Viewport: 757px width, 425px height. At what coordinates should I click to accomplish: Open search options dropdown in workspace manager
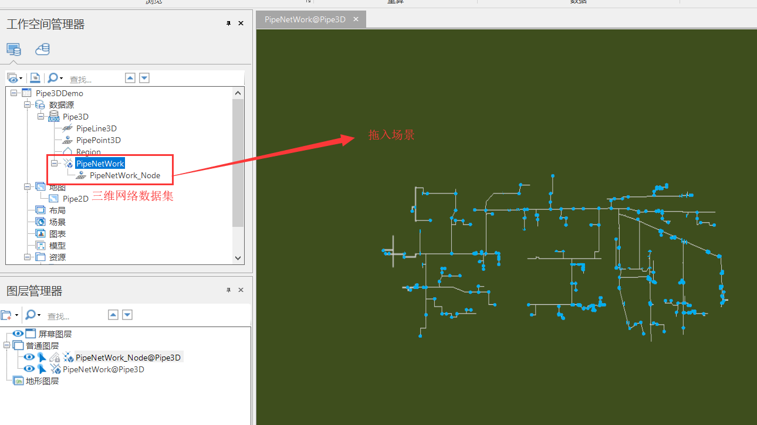61,78
